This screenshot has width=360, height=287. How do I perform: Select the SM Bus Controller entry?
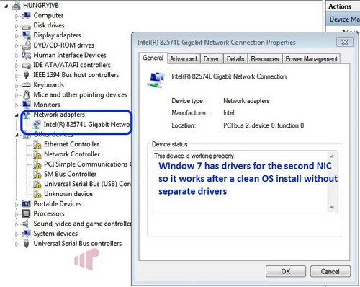tap(70, 174)
